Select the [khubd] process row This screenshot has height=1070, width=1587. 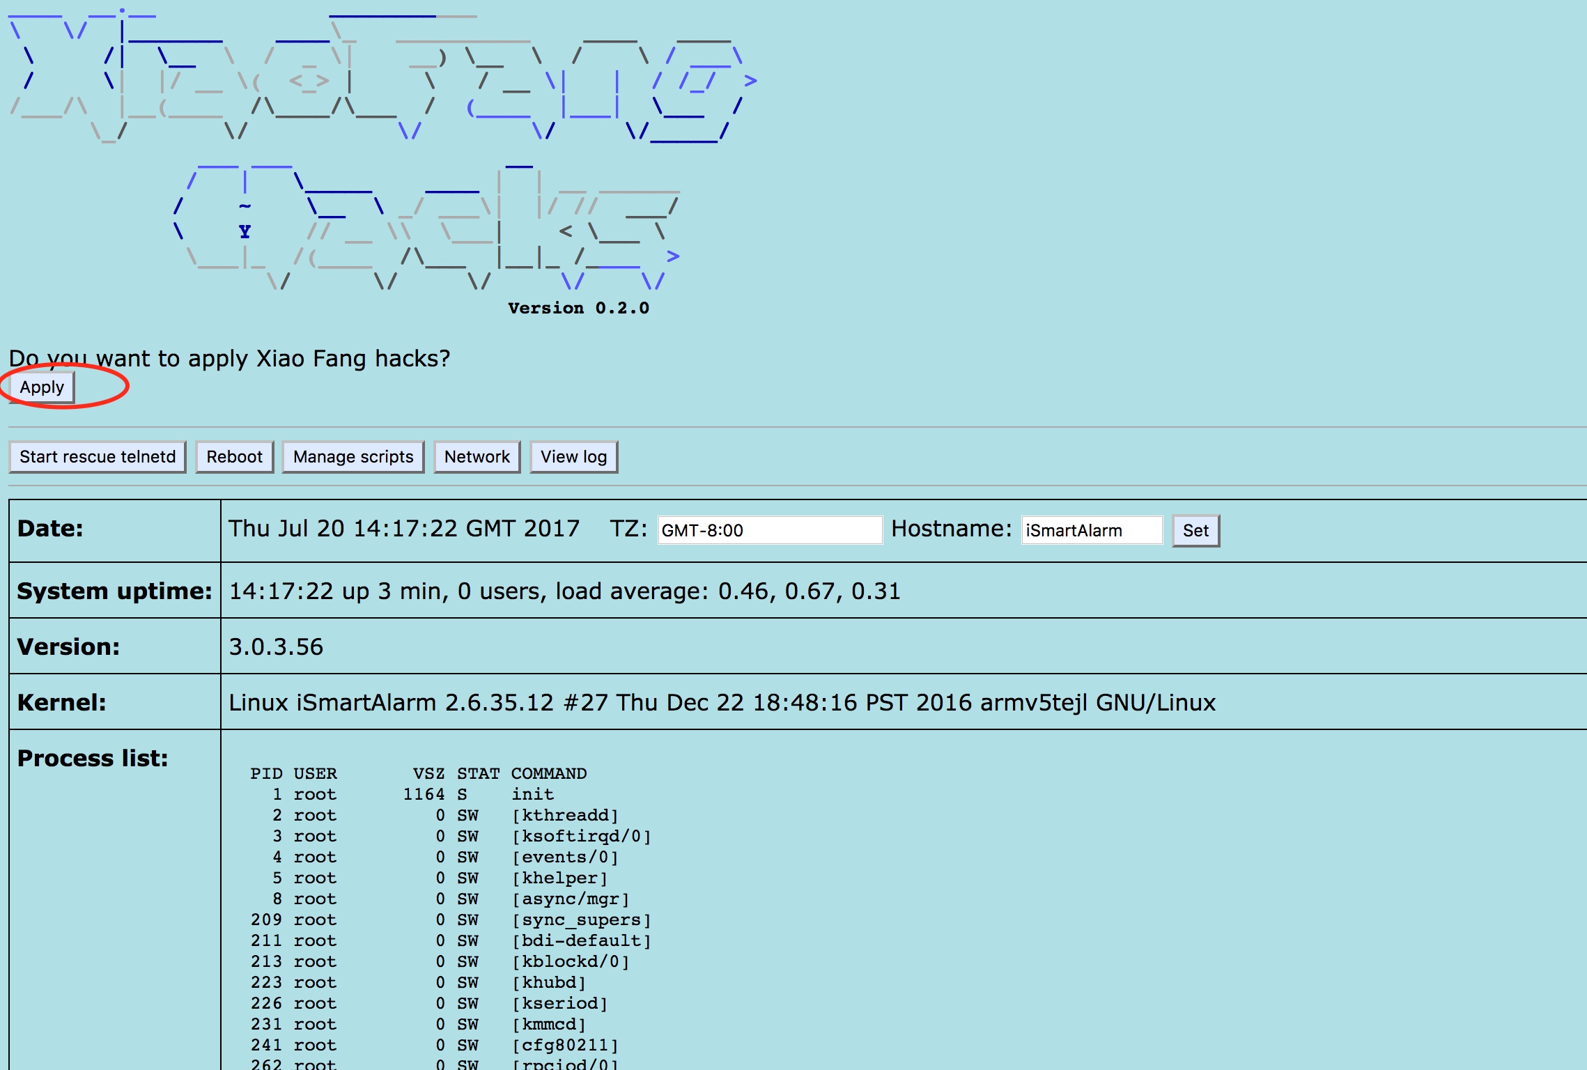419,982
